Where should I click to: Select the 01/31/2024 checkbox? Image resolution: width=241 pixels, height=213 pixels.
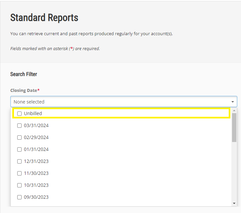19,149
